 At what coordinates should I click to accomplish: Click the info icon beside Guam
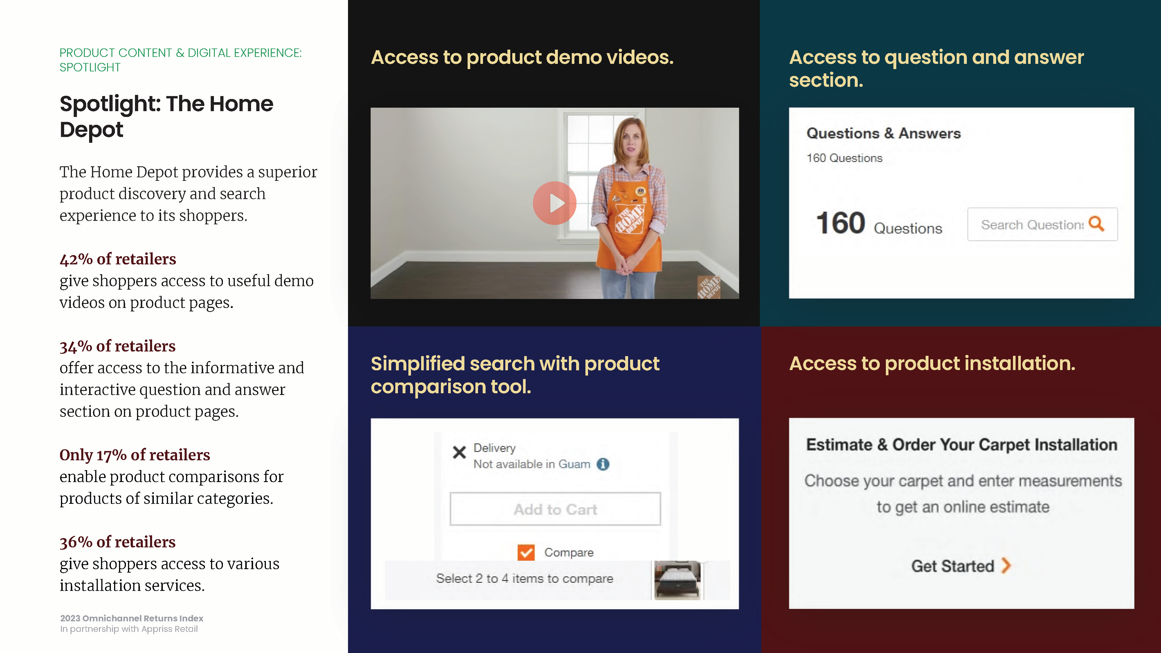603,464
